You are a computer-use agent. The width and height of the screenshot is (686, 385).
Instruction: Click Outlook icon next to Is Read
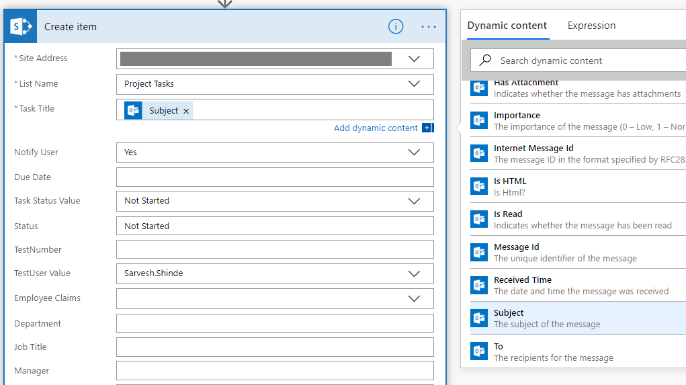(479, 219)
